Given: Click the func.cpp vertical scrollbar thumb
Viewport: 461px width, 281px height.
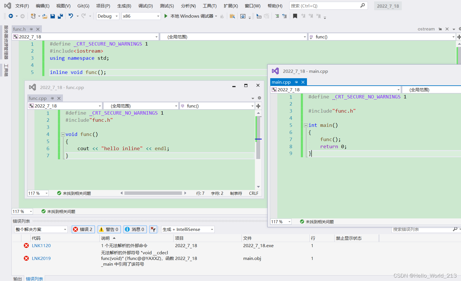Looking at the screenshot, I should pyautogui.click(x=258, y=137).
